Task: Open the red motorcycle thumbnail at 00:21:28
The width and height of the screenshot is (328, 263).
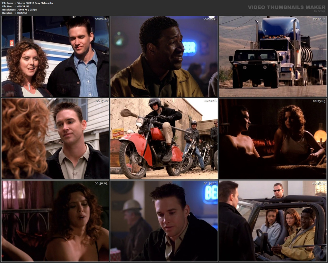Action: (164, 139)
